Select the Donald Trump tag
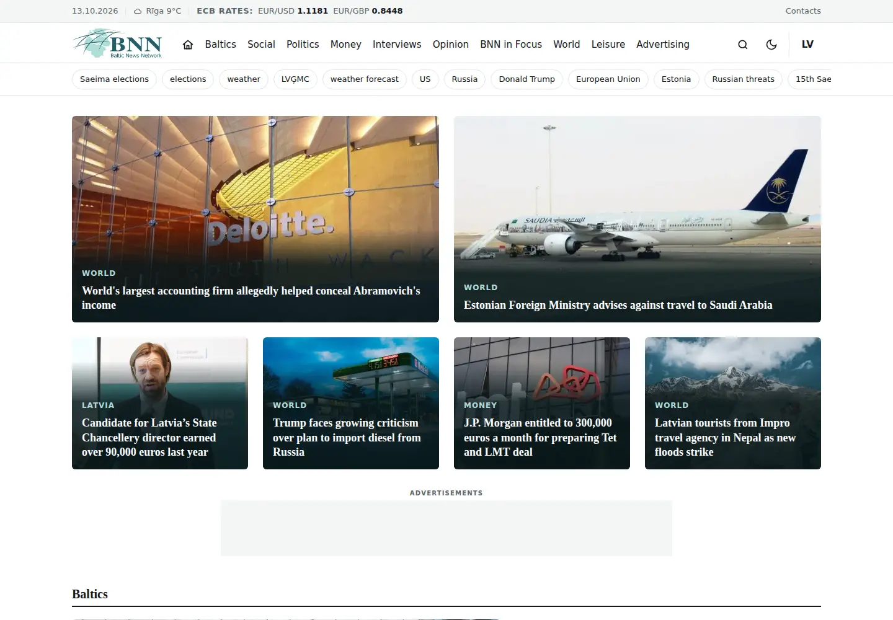This screenshot has height=620, width=893. click(527, 79)
